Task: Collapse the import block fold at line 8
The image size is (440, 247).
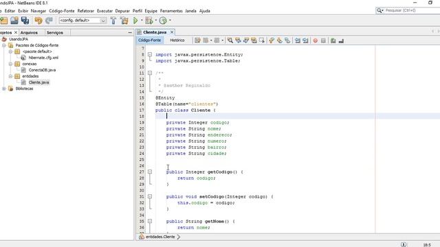Action: pos(150,54)
